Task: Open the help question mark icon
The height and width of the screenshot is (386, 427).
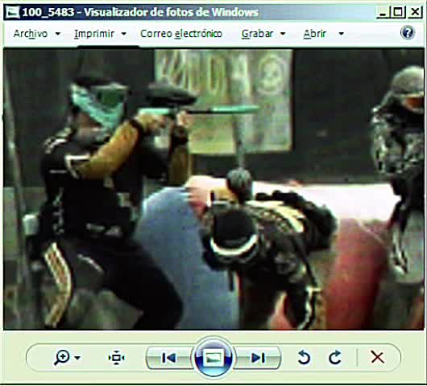Action: click(408, 33)
